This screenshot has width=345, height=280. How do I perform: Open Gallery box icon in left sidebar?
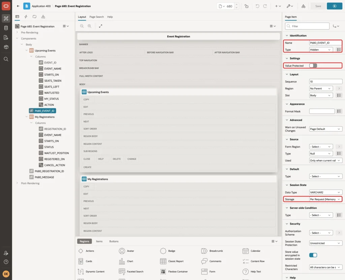pos(6,47)
